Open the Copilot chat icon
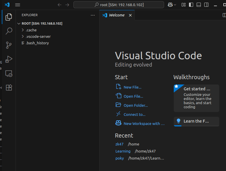Screen dimensions: 226x171 pyautogui.click(x=170, y=5)
